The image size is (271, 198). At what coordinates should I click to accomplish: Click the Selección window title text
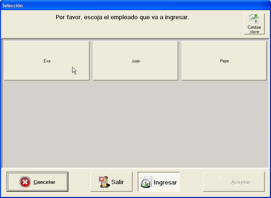13,6
